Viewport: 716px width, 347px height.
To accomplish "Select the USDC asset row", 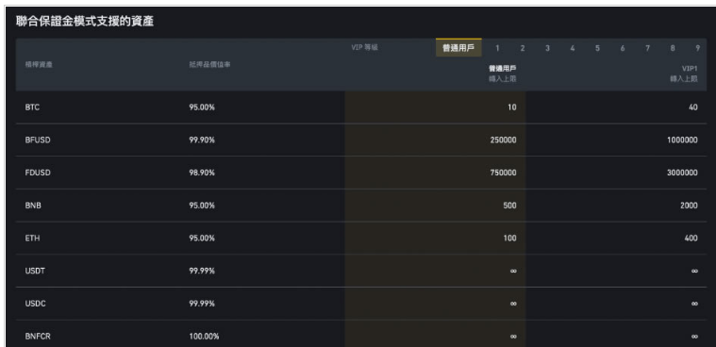I will coord(361,304).
